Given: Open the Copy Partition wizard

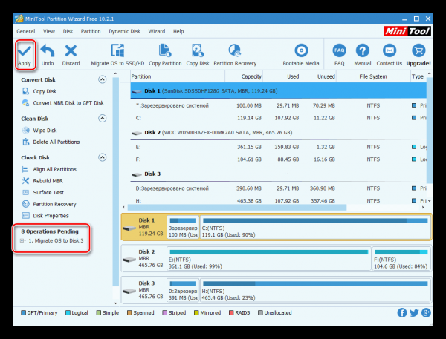Looking at the screenshot, I should click(165, 55).
